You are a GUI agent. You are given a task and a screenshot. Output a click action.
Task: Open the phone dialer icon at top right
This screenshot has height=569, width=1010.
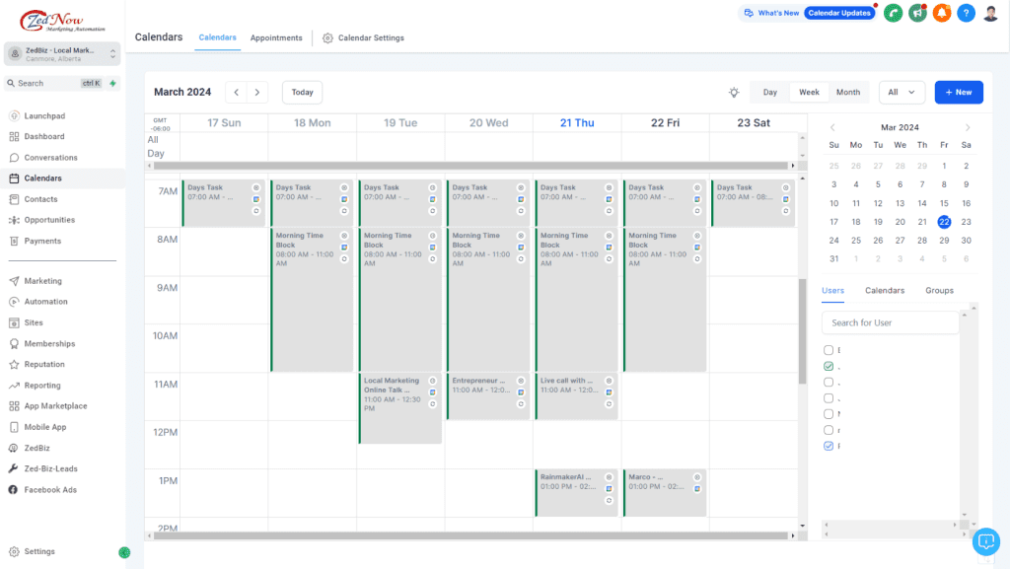[x=893, y=13]
